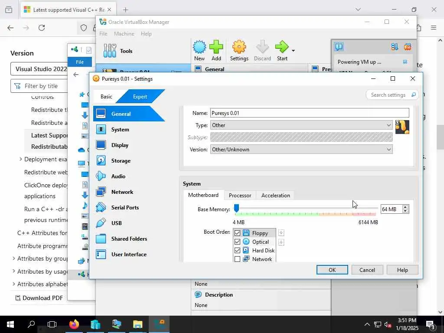Open the Machine menu in VirtualBox Manager

click(x=124, y=34)
